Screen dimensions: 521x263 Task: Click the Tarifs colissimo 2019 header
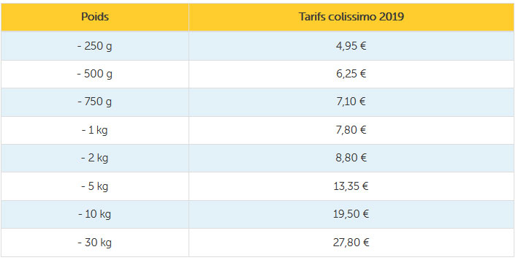(351, 18)
